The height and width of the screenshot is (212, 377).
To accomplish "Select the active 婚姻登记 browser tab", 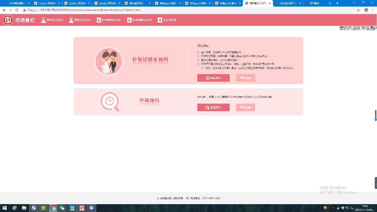I will 258,3.
